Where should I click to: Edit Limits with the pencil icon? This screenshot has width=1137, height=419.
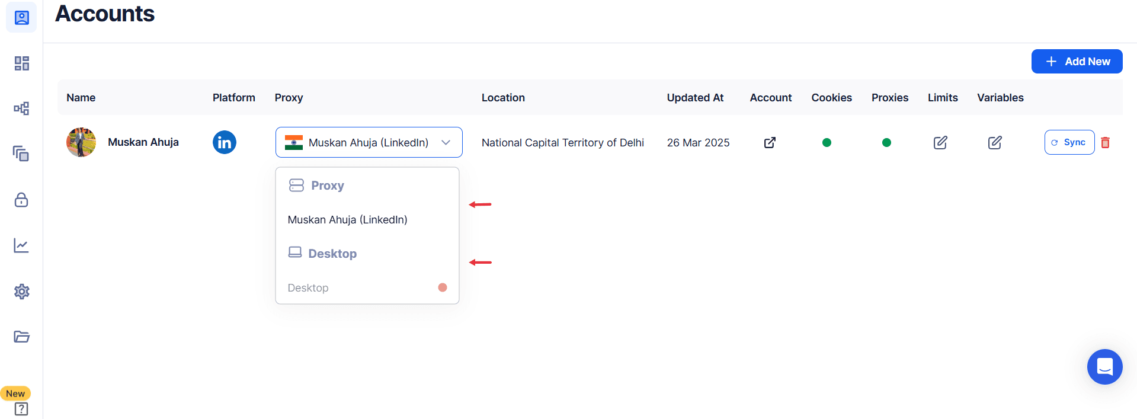point(940,142)
